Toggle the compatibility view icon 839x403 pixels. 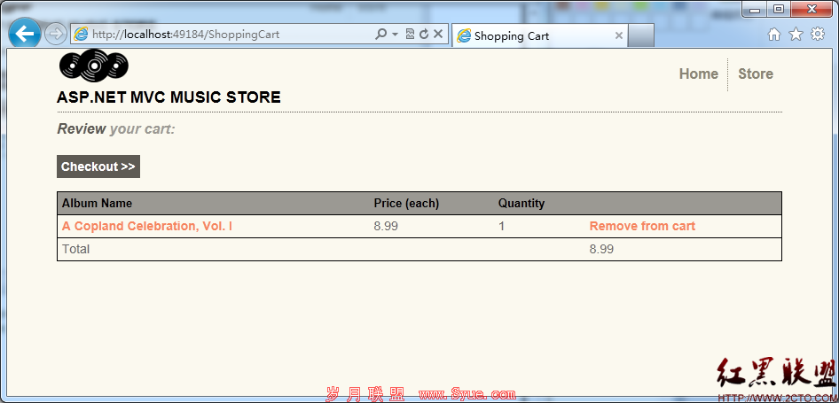(410, 35)
